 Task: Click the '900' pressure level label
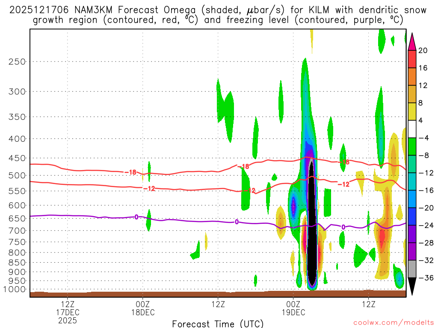17,272
